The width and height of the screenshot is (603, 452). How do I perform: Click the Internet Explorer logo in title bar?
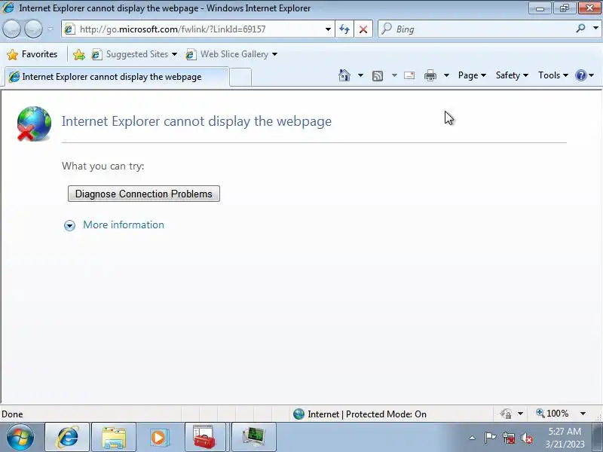click(x=8, y=8)
